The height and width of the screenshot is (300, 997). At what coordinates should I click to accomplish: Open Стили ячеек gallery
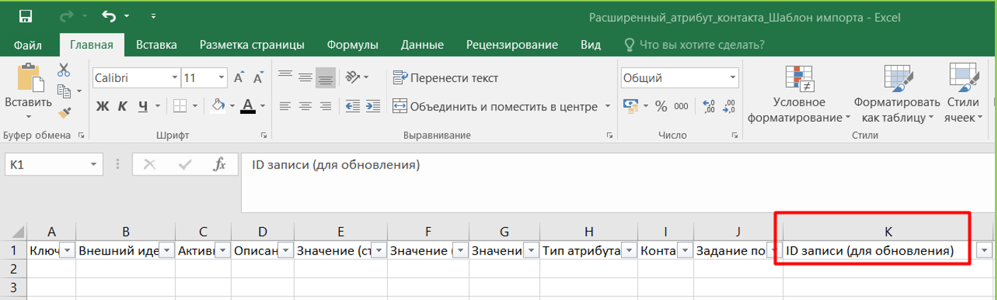[x=963, y=94]
